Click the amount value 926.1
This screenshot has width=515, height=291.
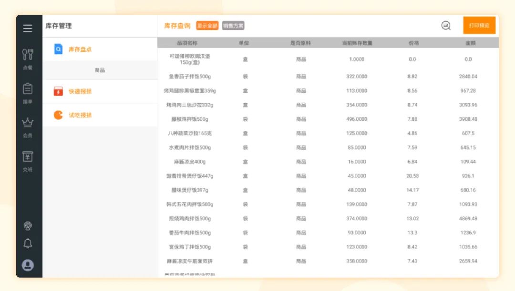tap(468, 176)
